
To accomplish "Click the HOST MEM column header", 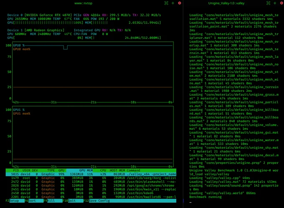I will click(117, 170).
